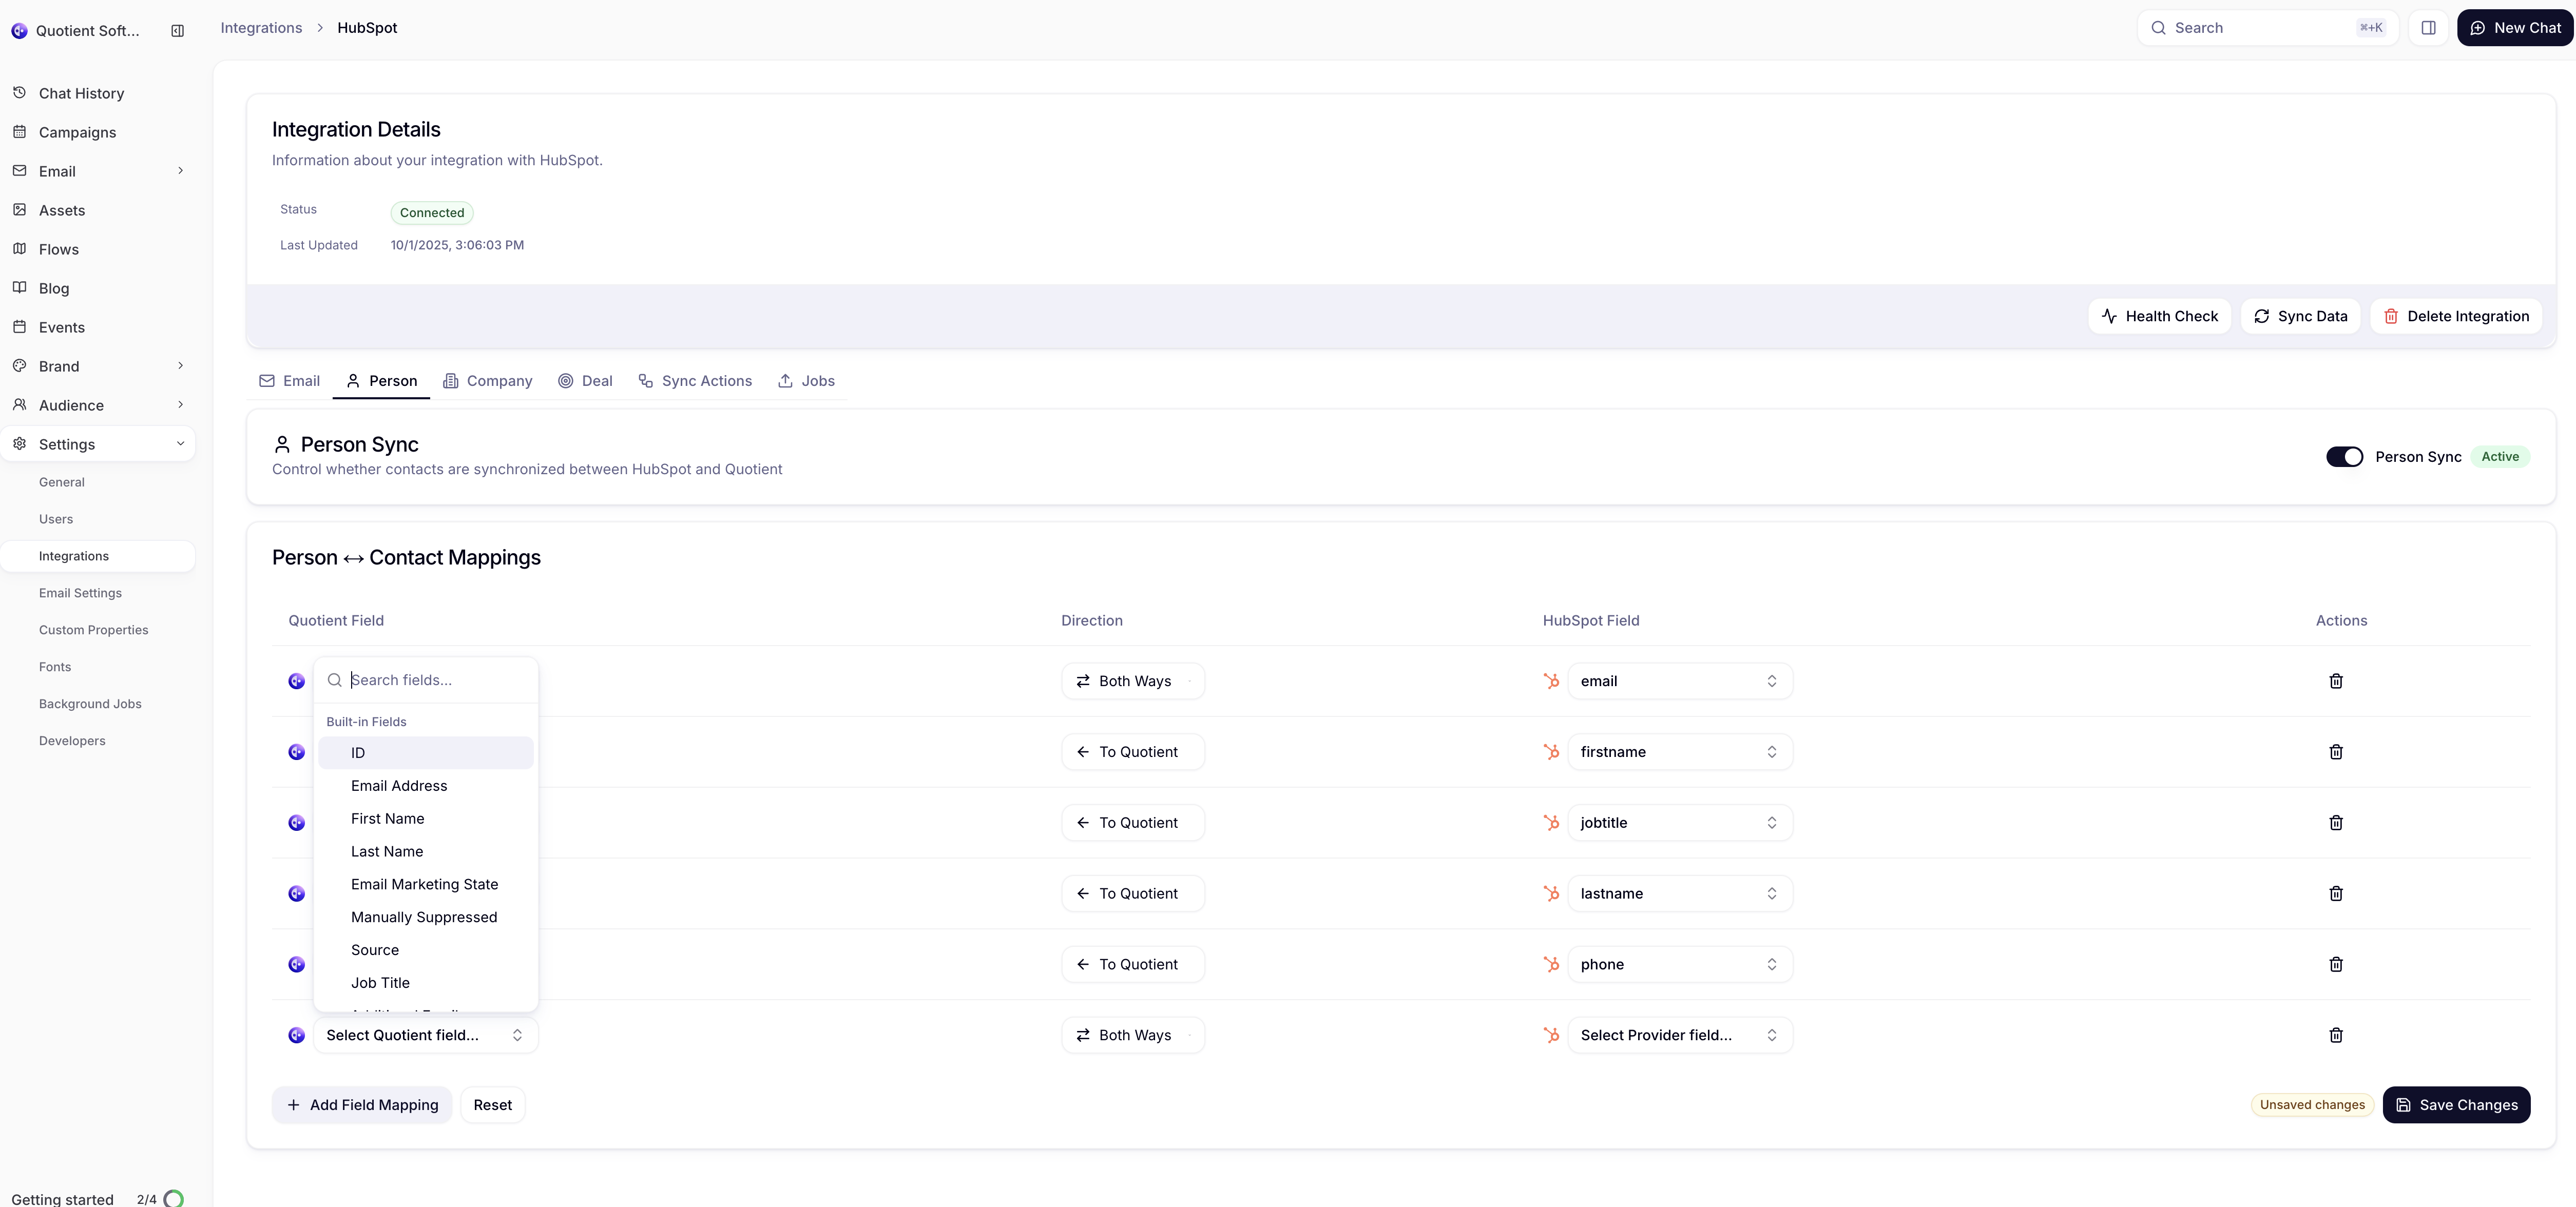This screenshot has height=1207, width=2576.
Task: Disable the Person Sync toggle
Action: pos(2344,456)
